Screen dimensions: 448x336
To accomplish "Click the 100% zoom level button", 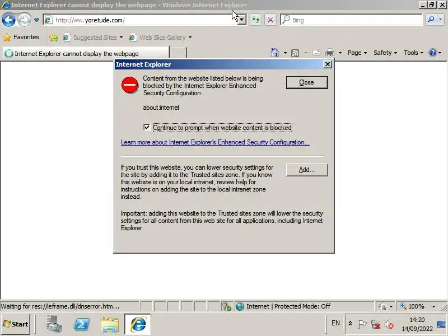I will (412, 306).
